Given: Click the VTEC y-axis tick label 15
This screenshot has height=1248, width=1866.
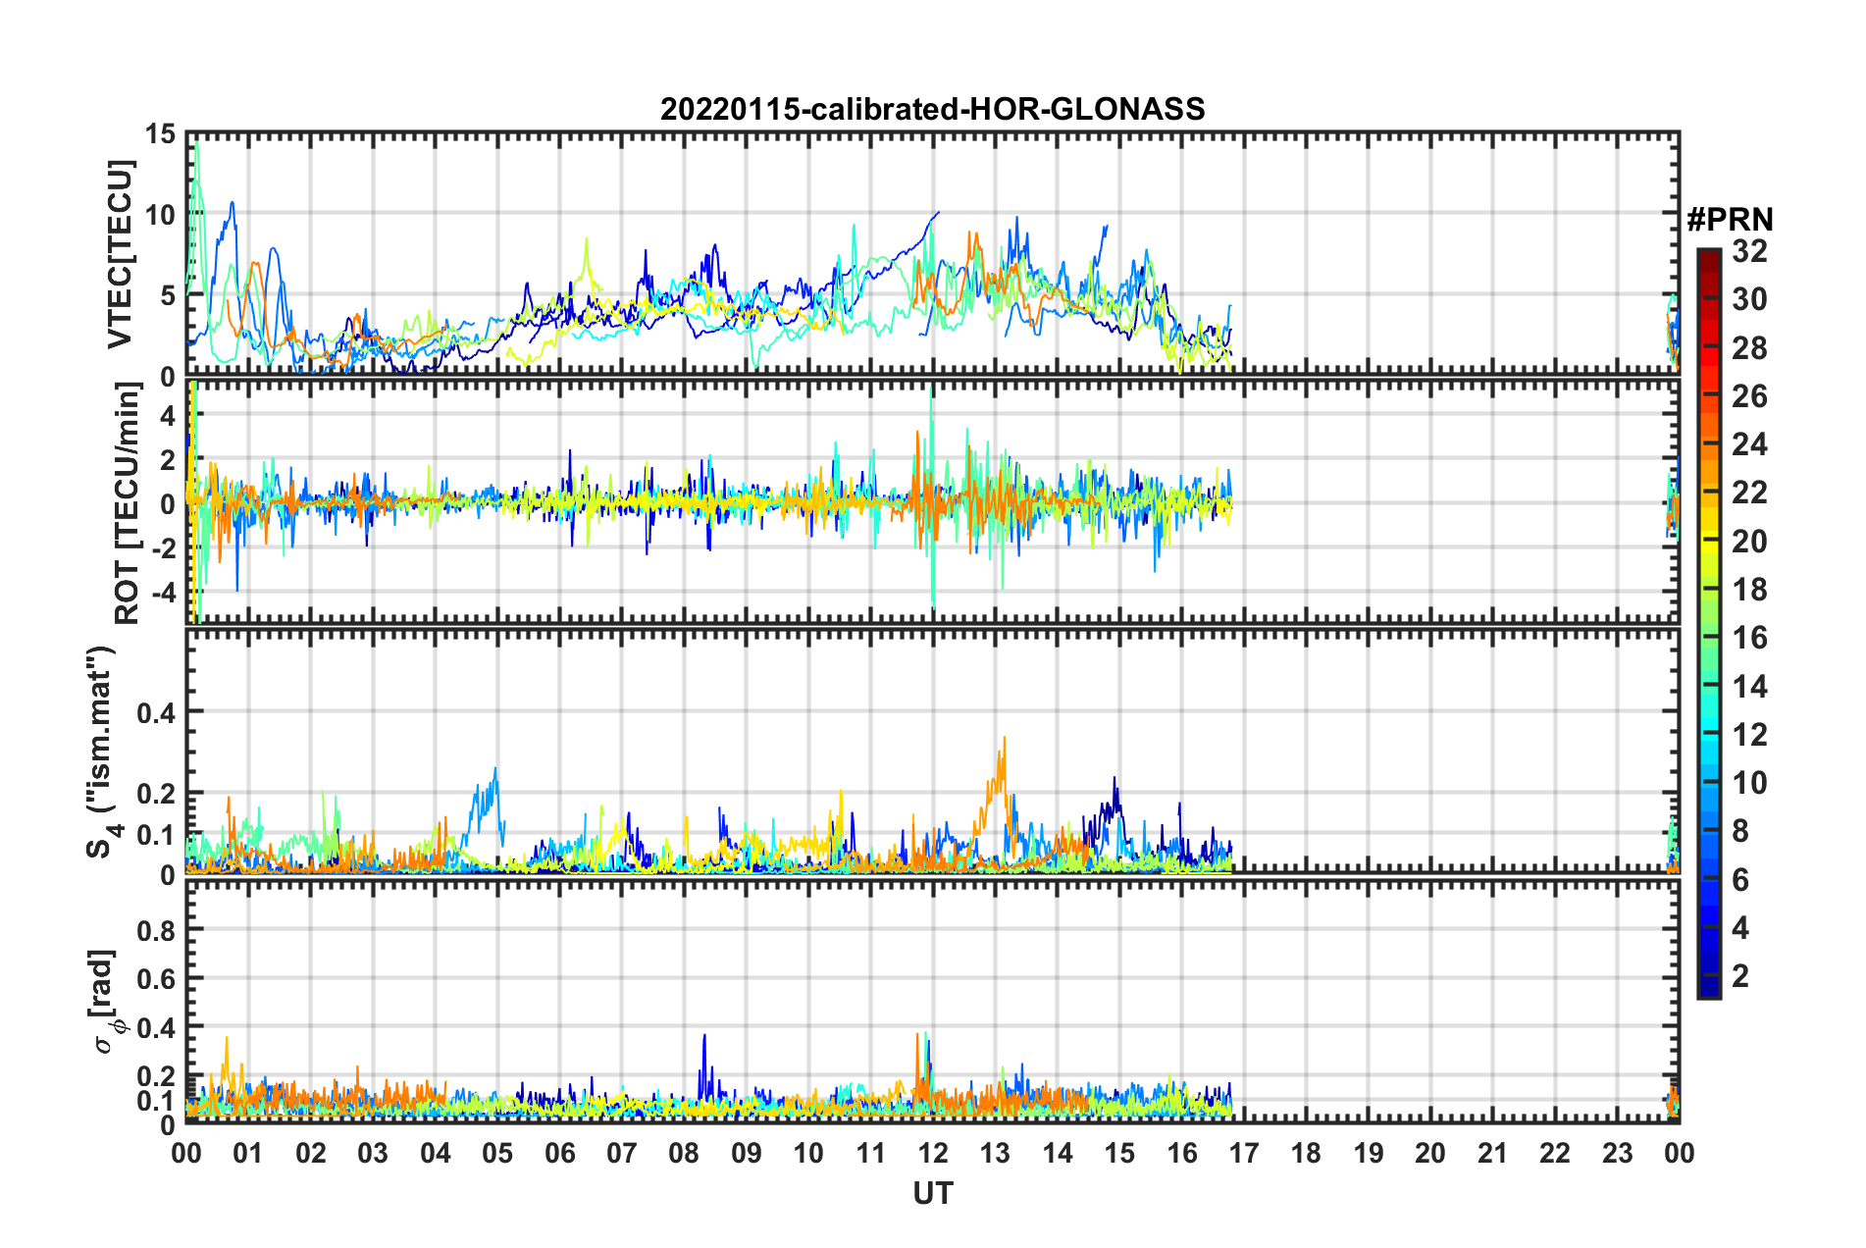Looking at the screenshot, I should [160, 133].
